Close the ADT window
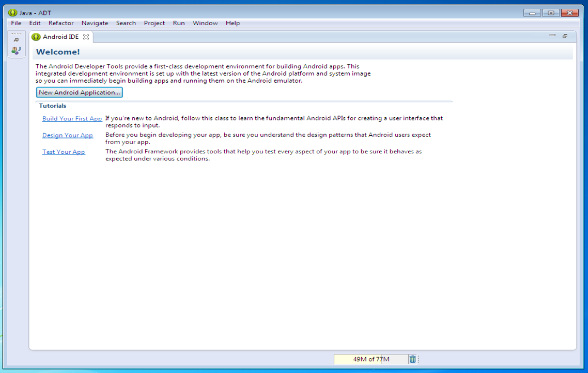The width and height of the screenshot is (588, 373). [570, 13]
